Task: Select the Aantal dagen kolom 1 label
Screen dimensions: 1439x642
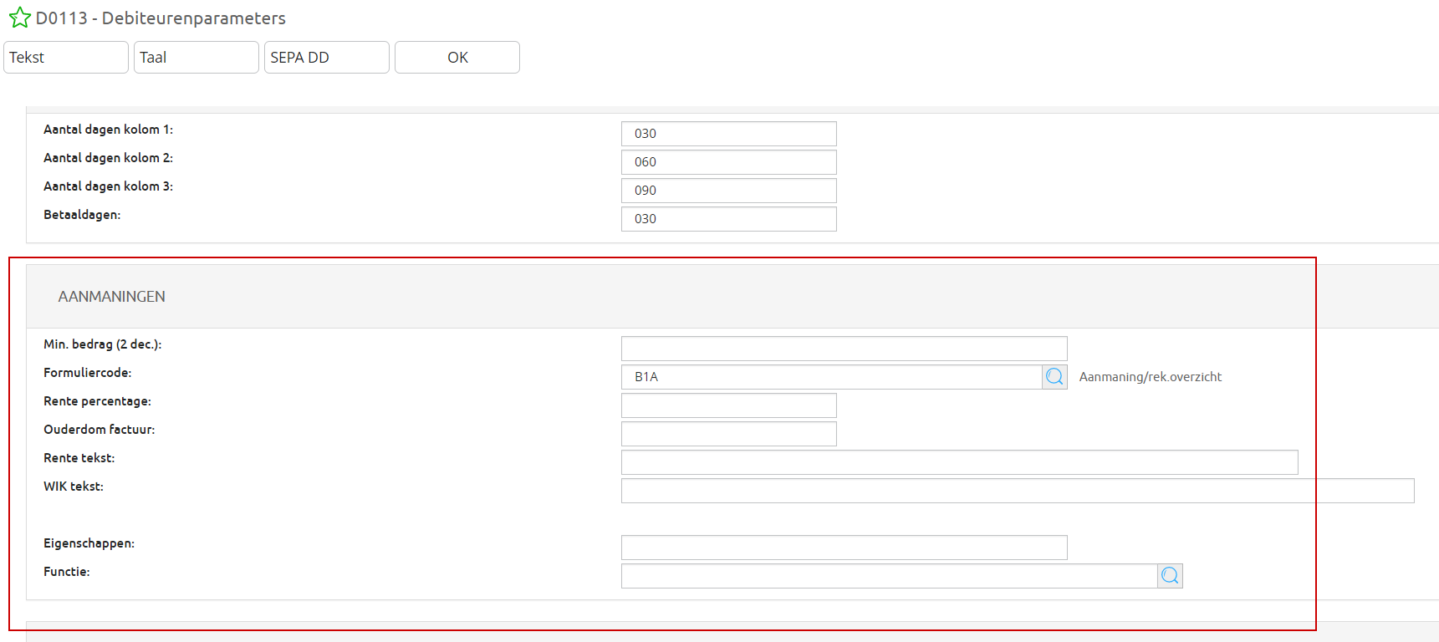Action: [109, 130]
